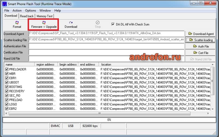Uncheck the RECOVERY partition checkbox

[x=7, y=91]
